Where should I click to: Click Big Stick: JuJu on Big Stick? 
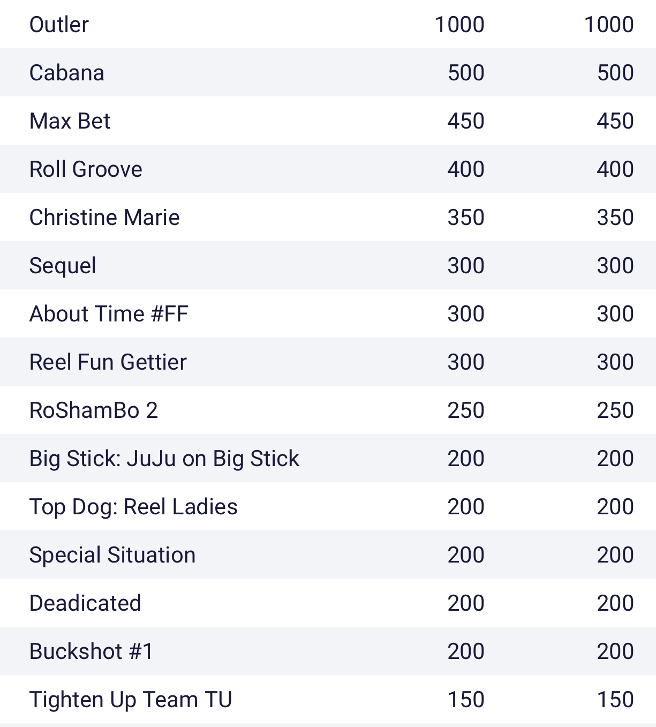pos(164,459)
